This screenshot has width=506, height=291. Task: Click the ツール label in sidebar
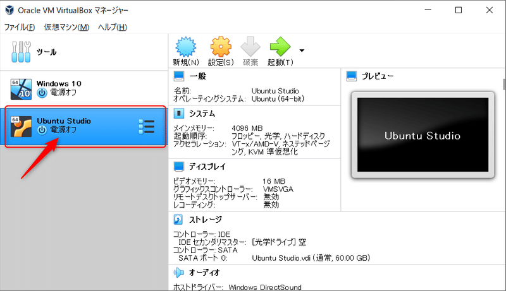click(x=46, y=52)
